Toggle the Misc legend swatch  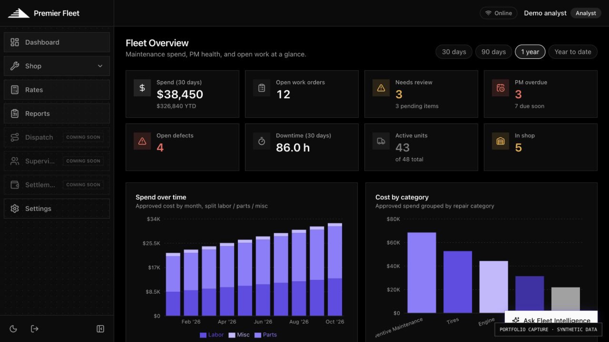point(232,335)
